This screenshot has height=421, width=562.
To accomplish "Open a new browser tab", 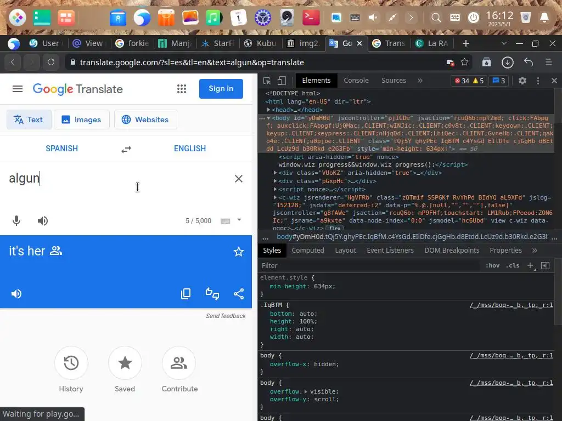I will tap(465, 43).
